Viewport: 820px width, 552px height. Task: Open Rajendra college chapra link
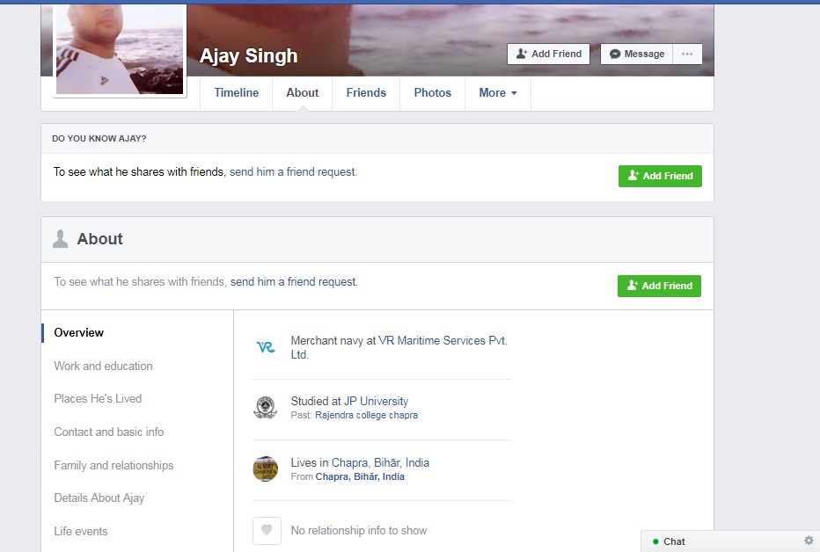(x=366, y=415)
